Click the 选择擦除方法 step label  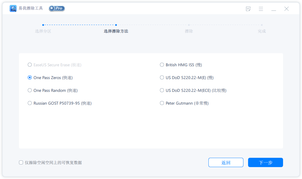click(x=116, y=31)
